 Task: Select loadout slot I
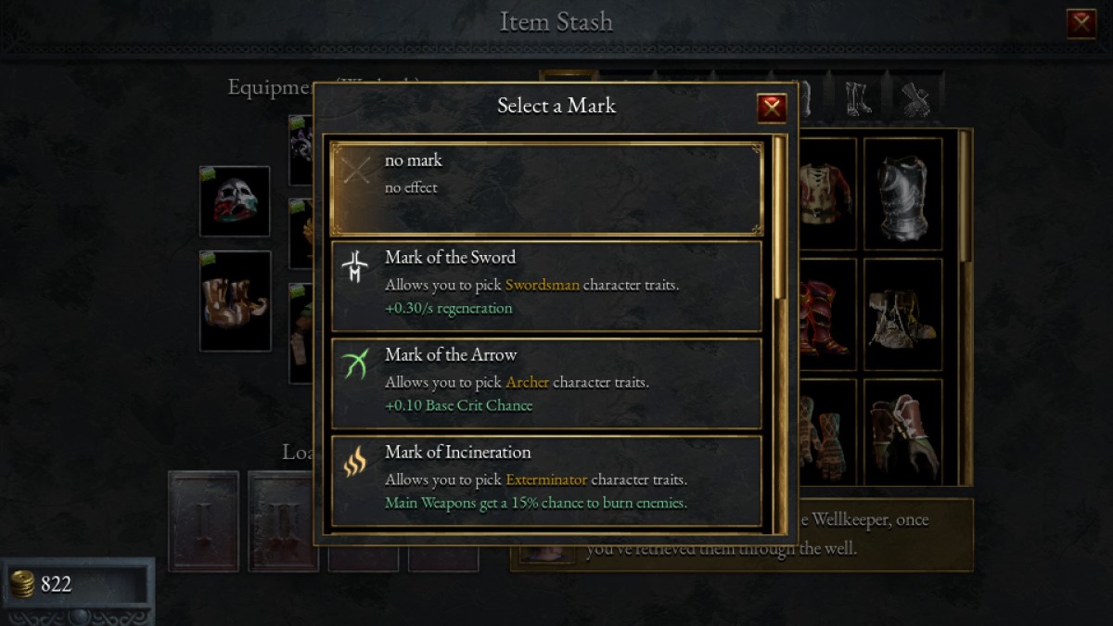pyautogui.click(x=203, y=521)
